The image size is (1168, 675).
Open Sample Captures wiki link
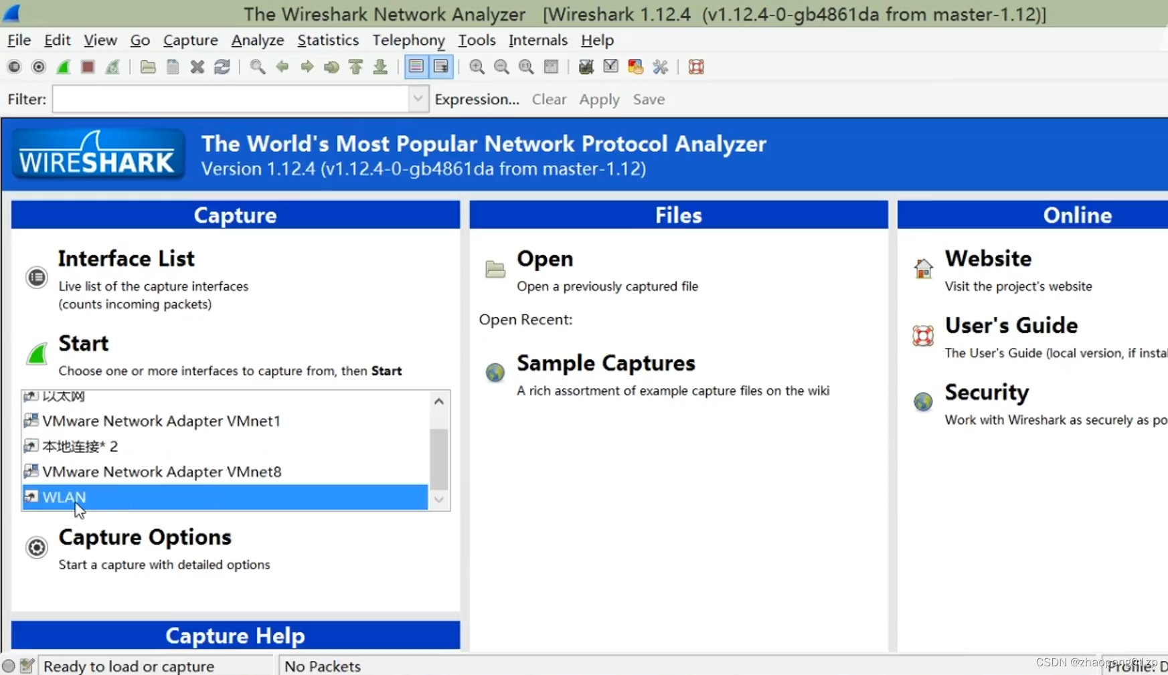coord(606,363)
